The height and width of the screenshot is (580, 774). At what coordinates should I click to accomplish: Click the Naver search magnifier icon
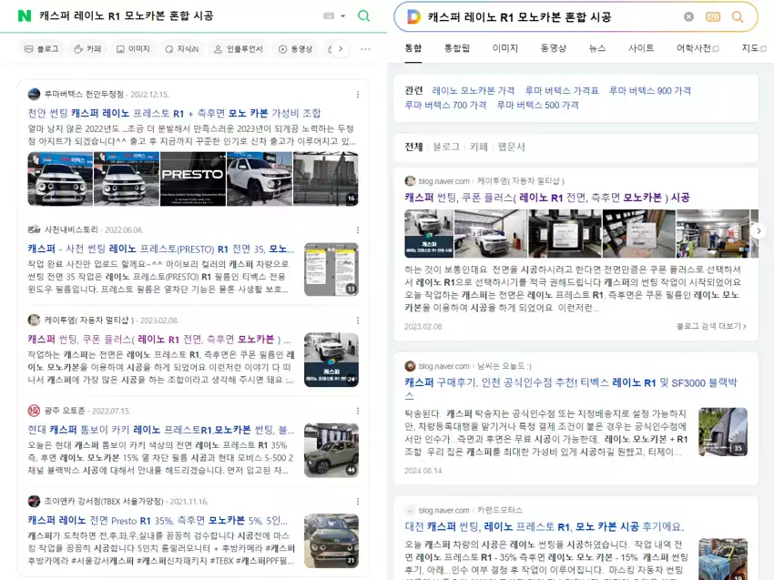(362, 15)
